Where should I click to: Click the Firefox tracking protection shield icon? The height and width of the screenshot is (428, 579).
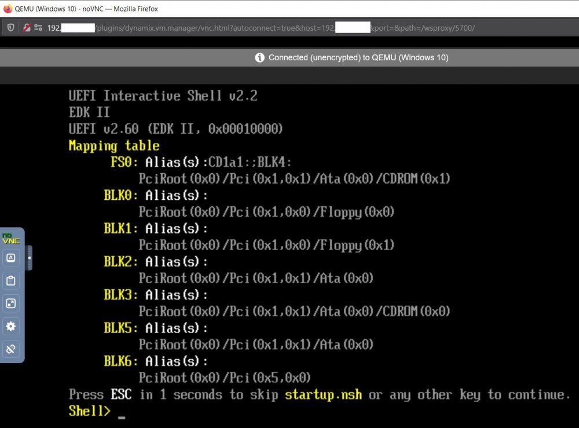click(10, 27)
